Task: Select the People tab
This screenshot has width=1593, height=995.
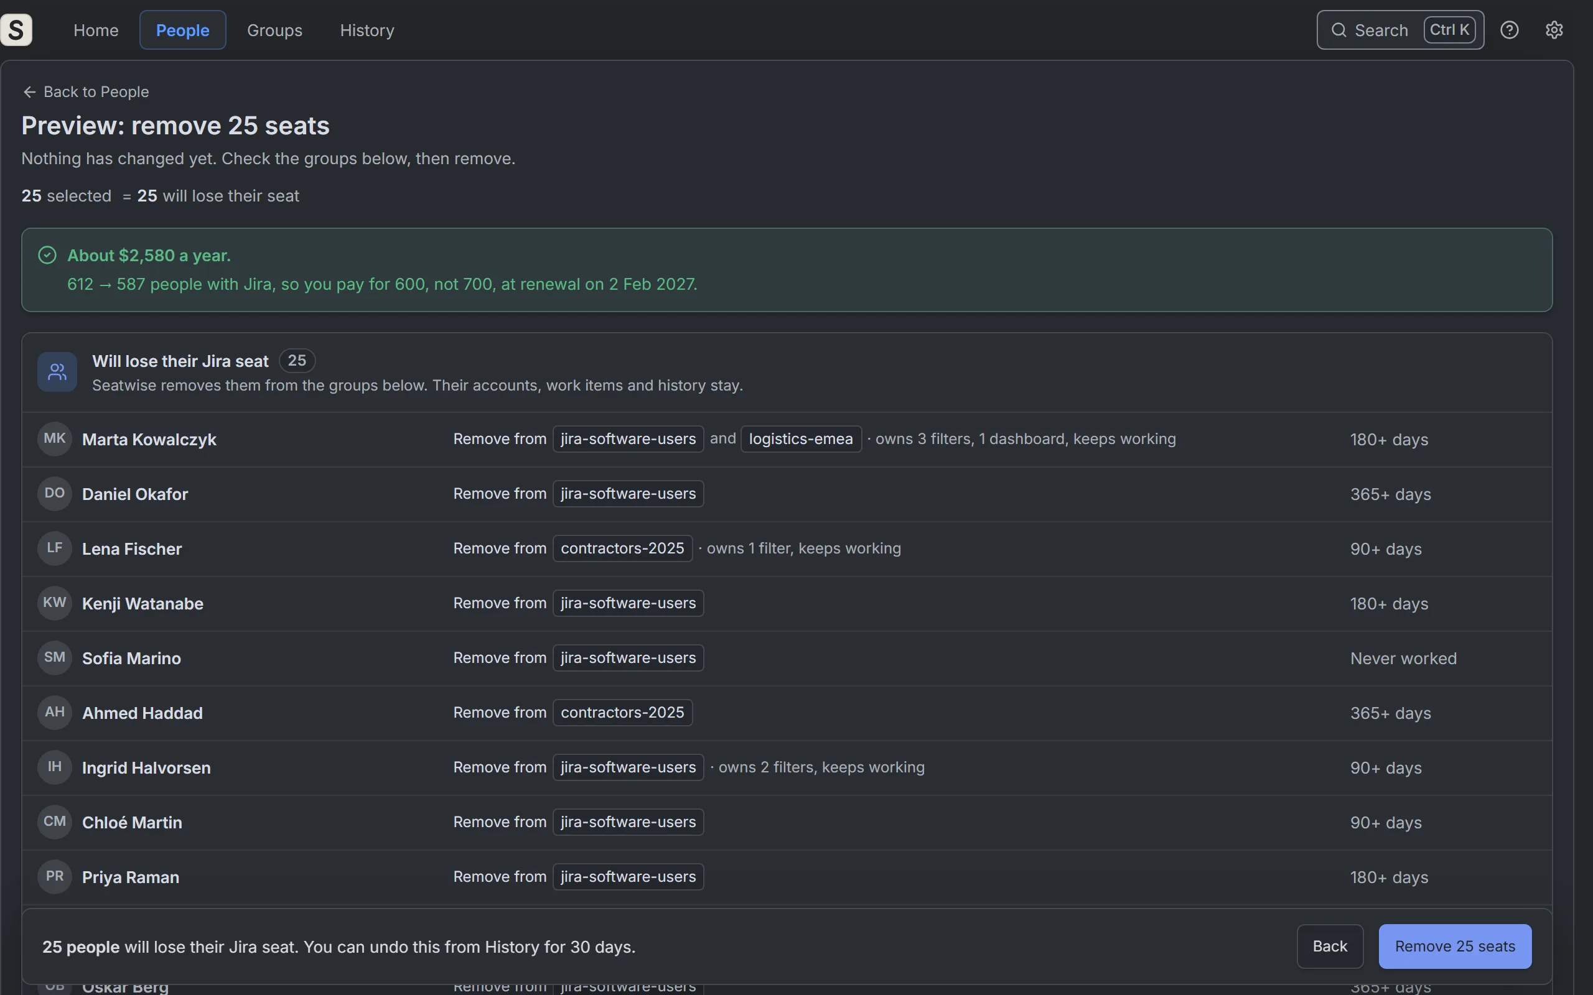Action: 182,30
